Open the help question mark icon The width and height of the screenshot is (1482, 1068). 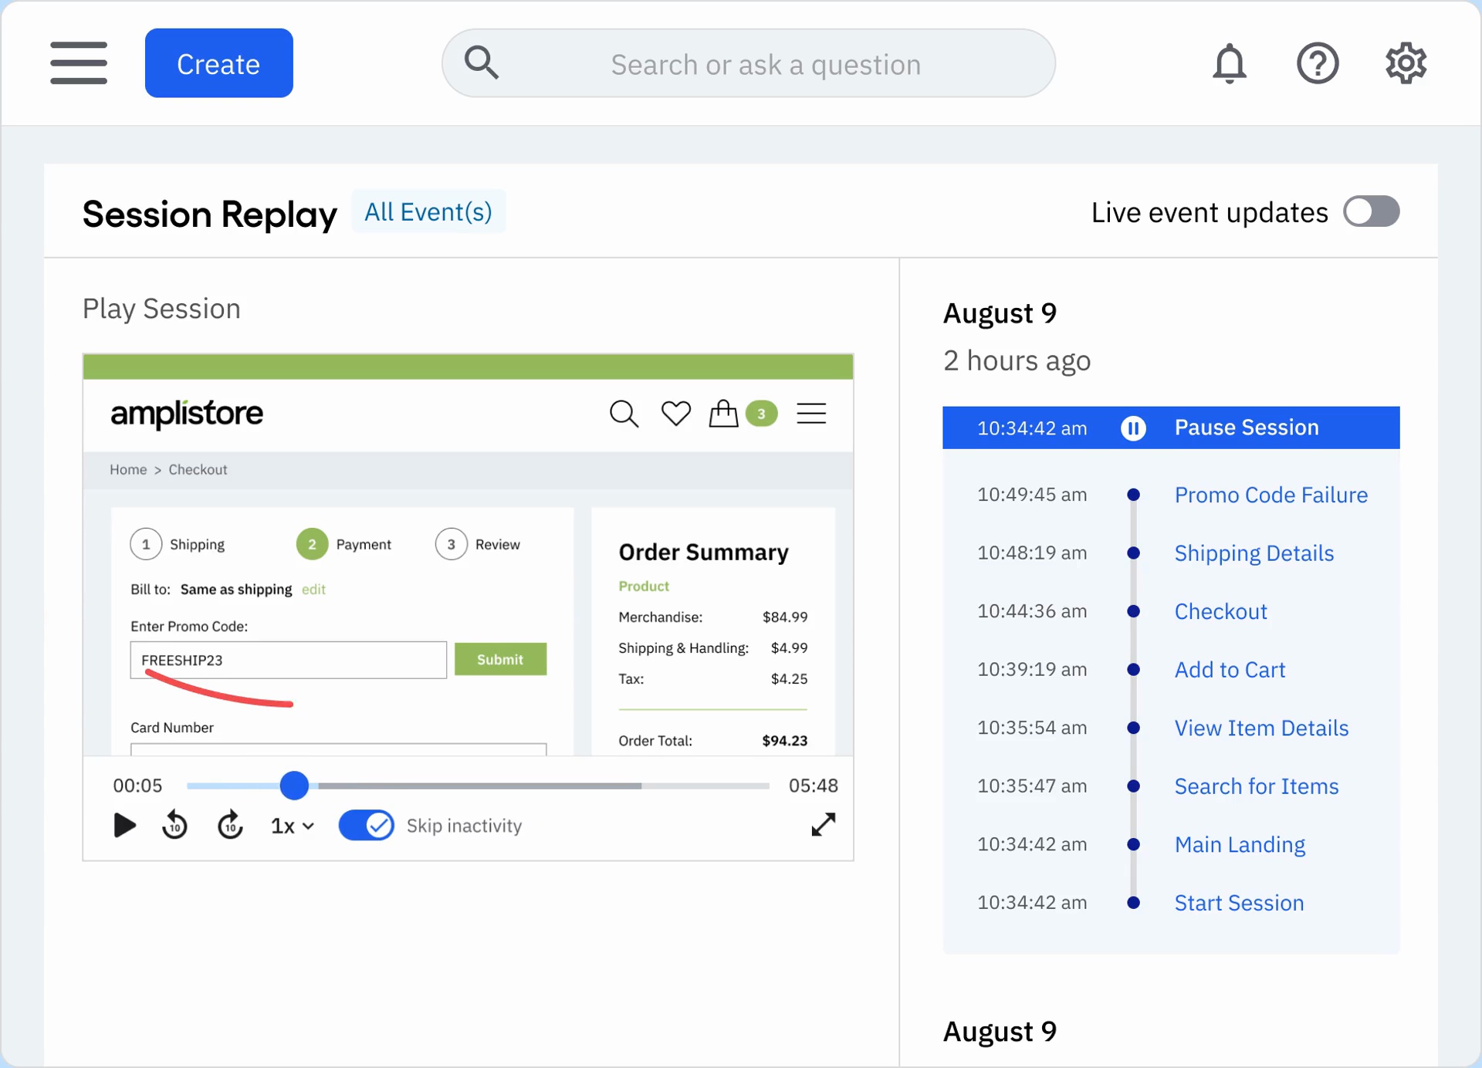pyautogui.click(x=1317, y=63)
